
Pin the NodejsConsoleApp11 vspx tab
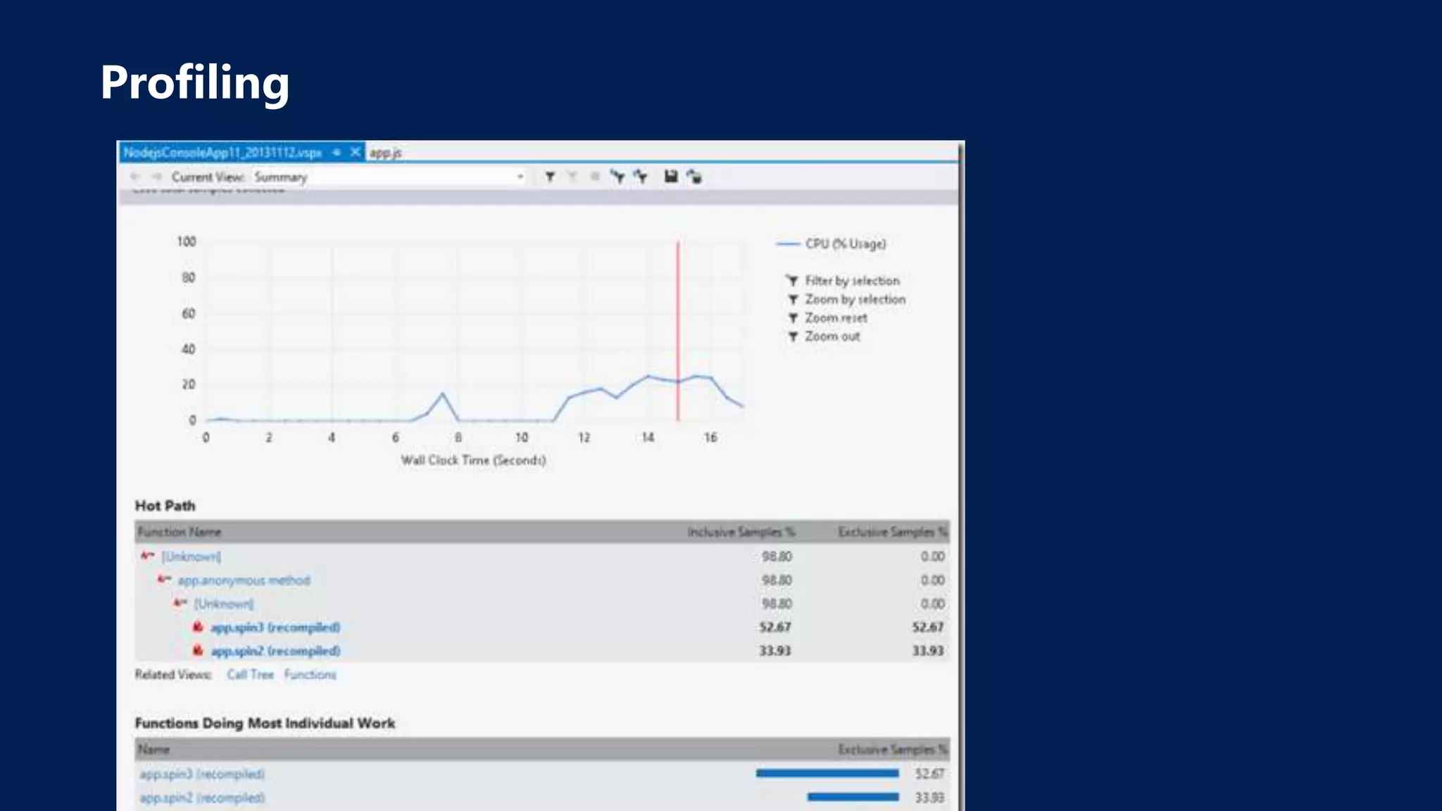pyautogui.click(x=337, y=152)
